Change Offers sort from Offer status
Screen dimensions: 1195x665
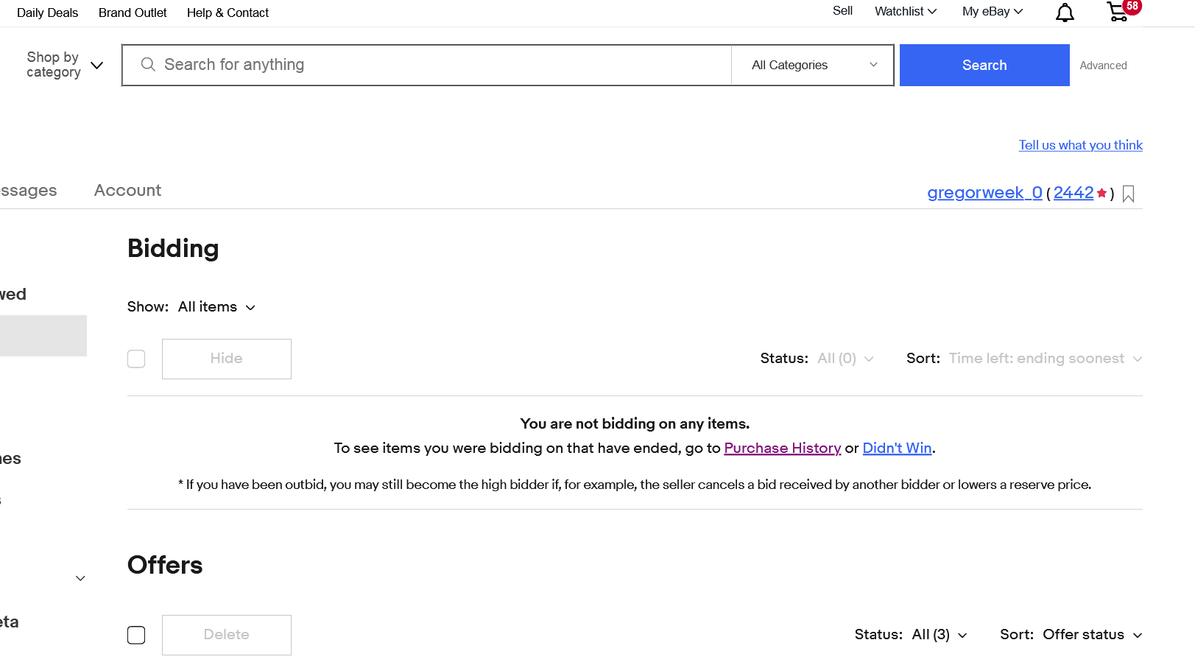pyautogui.click(x=1092, y=635)
